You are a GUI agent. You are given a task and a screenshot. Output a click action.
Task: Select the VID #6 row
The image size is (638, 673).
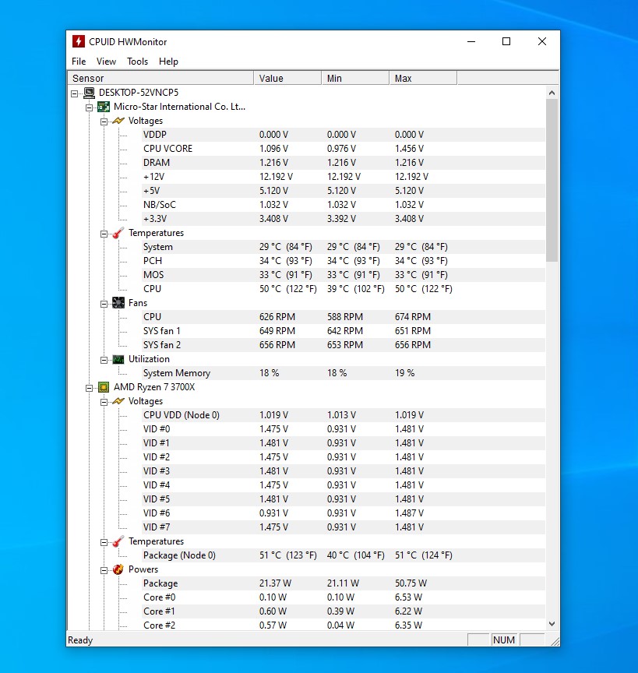pyautogui.click(x=344, y=513)
